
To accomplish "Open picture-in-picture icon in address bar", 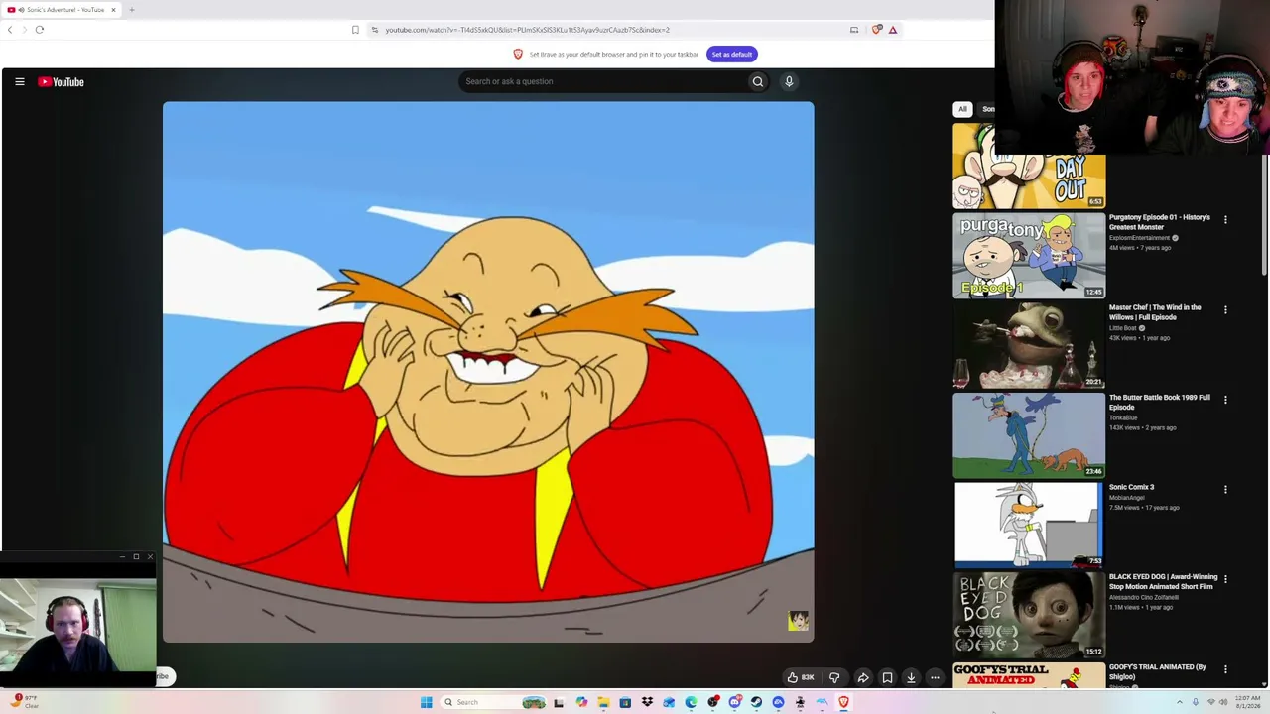I will coord(854,30).
